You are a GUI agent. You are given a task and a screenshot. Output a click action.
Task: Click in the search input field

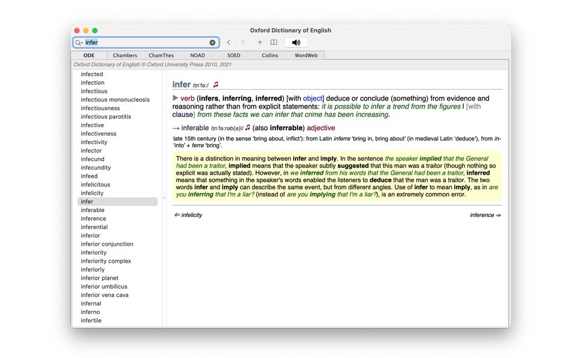click(x=146, y=42)
